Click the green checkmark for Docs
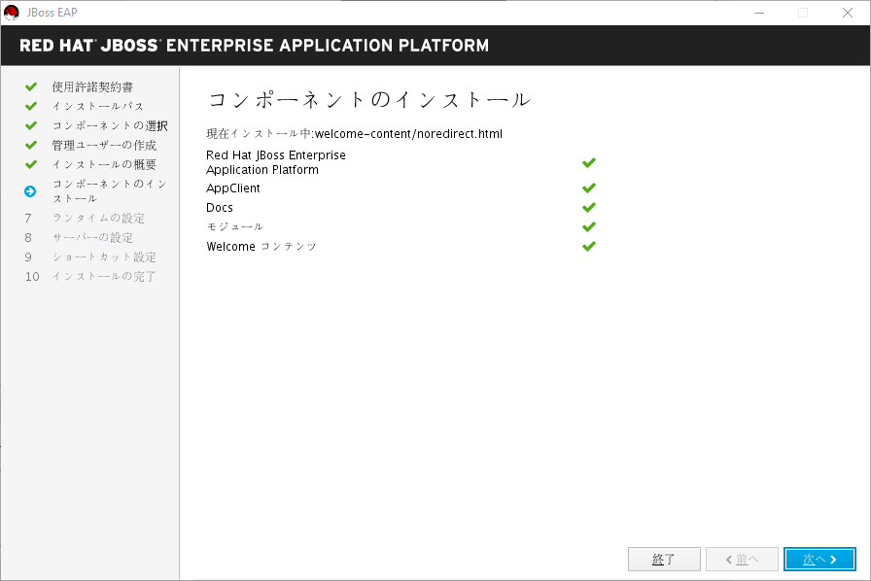 589,208
